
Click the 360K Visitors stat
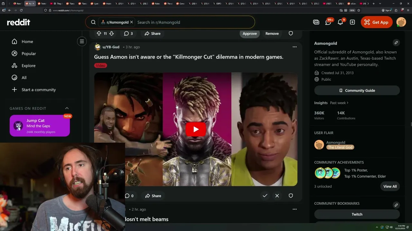click(319, 115)
